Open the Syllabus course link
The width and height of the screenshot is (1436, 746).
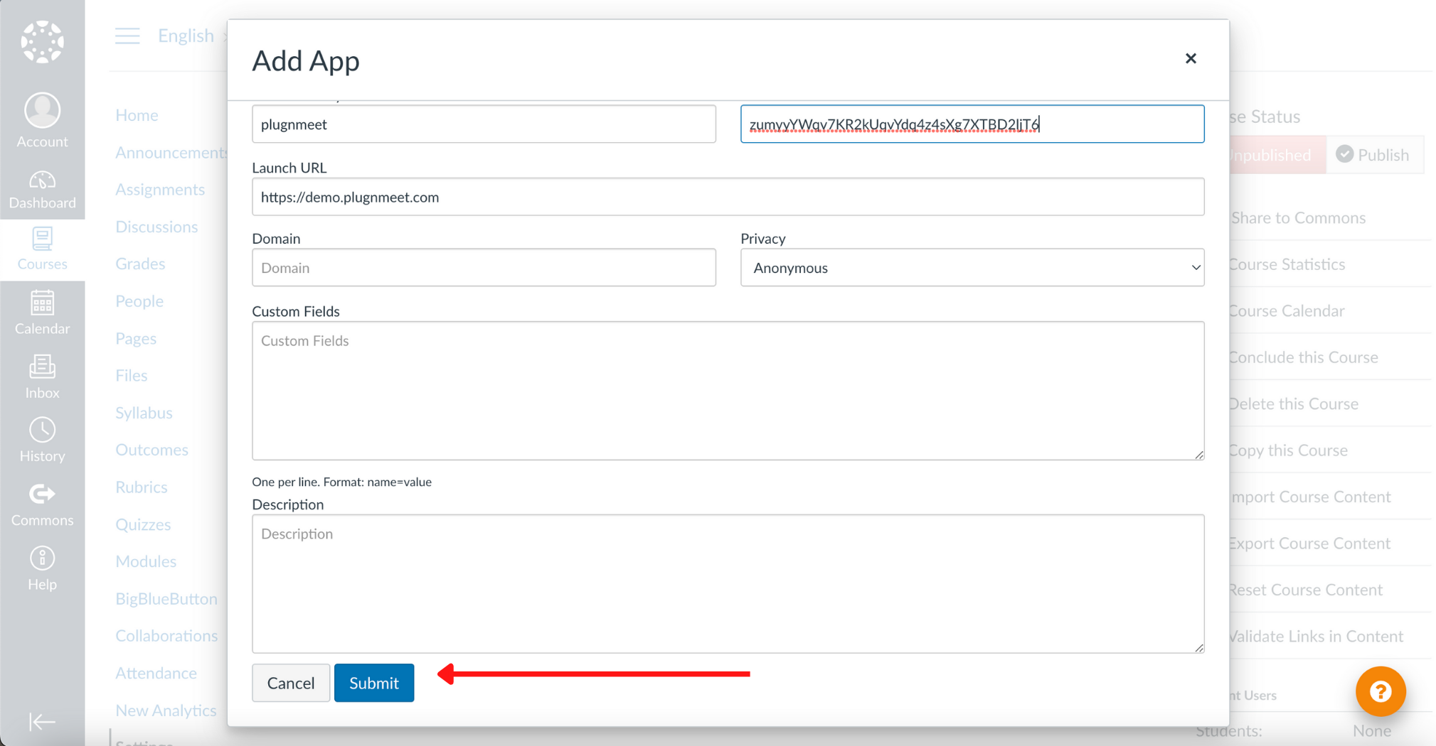click(x=144, y=413)
